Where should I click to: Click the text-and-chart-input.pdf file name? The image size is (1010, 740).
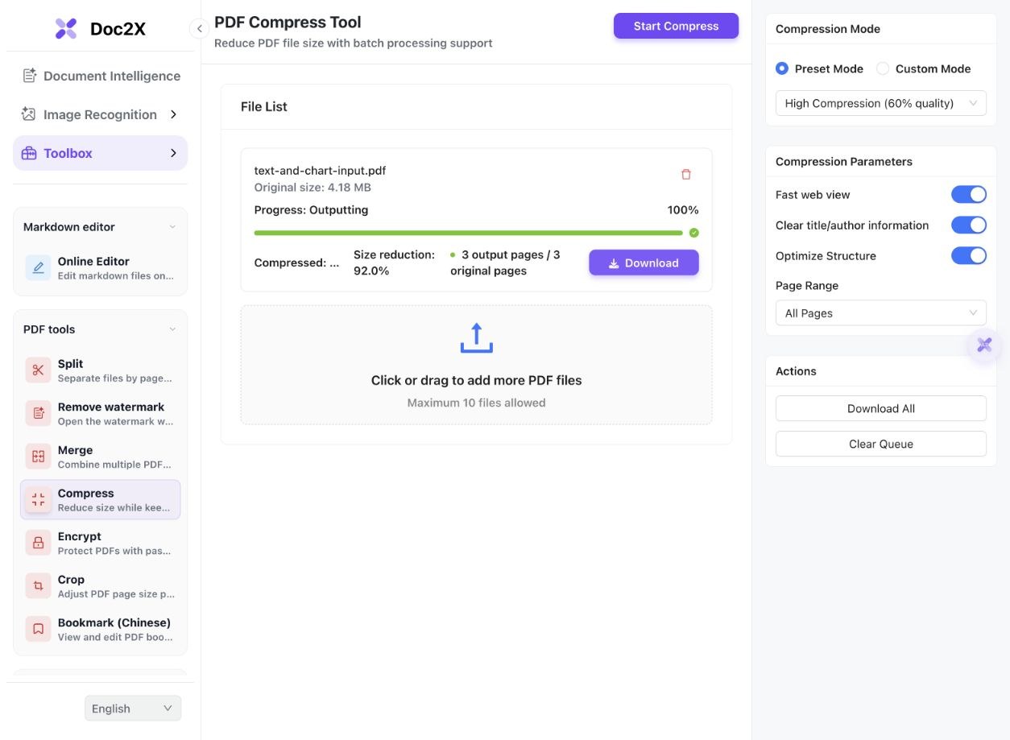point(320,171)
